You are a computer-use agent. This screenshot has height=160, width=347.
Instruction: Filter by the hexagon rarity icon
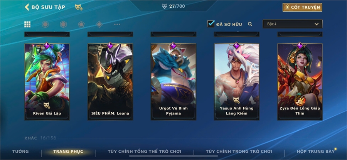[63, 24]
